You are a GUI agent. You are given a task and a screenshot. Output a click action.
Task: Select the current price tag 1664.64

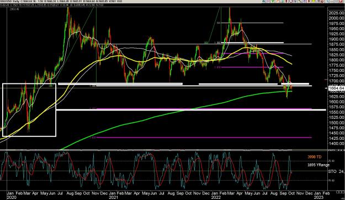[336, 88]
